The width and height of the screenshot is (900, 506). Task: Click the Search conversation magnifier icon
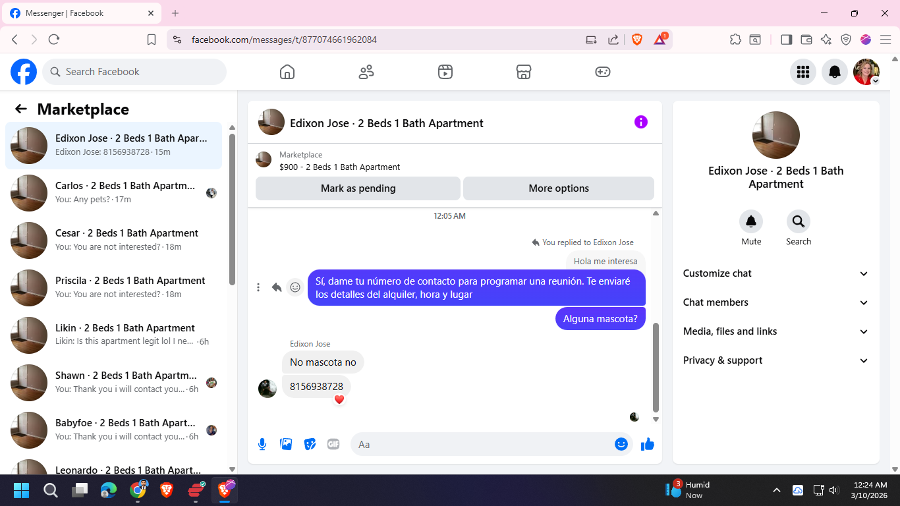click(799, 221)
